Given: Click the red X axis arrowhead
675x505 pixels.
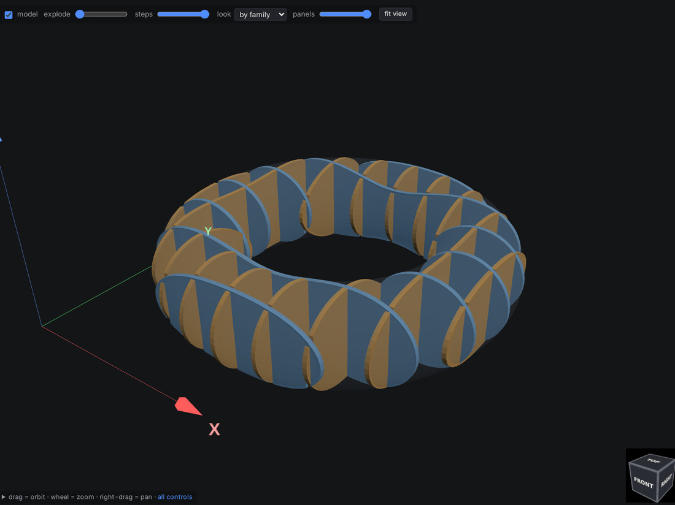Looking at the screenshot, I should click(x=188, y=406).
